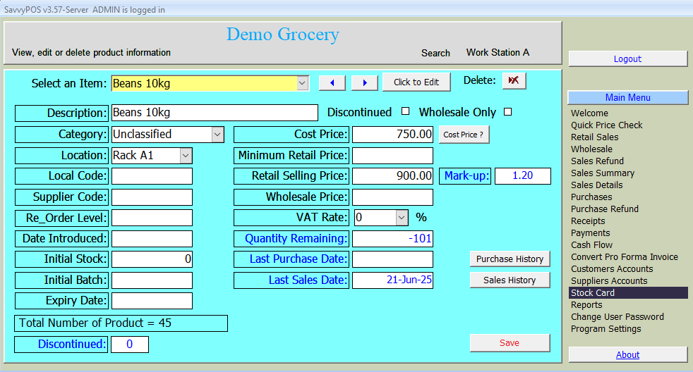The height and width of the screenshot is (372, 693).
Task: Open the VAT Rate dropdown
Action: pos(402,218)
